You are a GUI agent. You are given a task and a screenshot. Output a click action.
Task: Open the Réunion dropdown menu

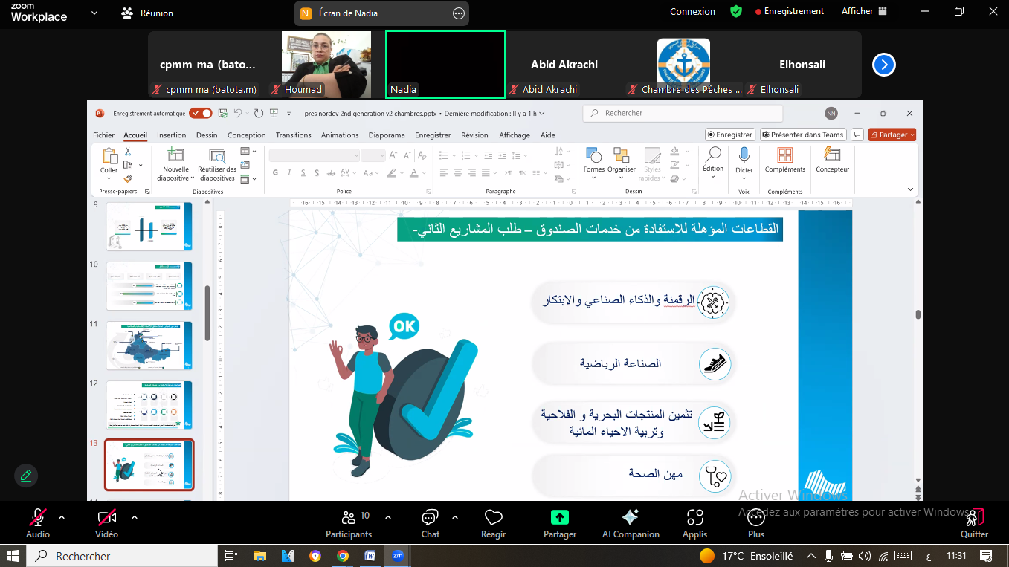147,13
